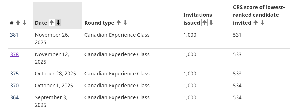Sort Date column ascending
This screenshot has height=111, width=290.
(51, 23)
